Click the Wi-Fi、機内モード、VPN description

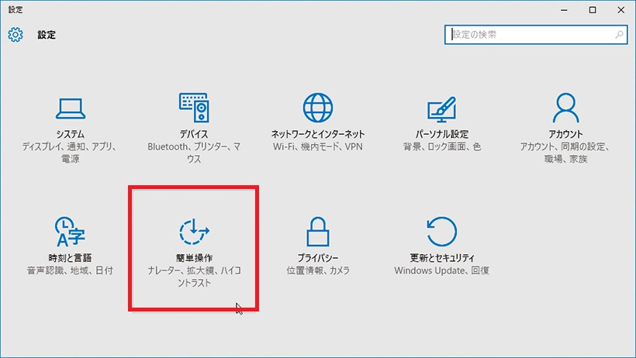coord(317,146)
